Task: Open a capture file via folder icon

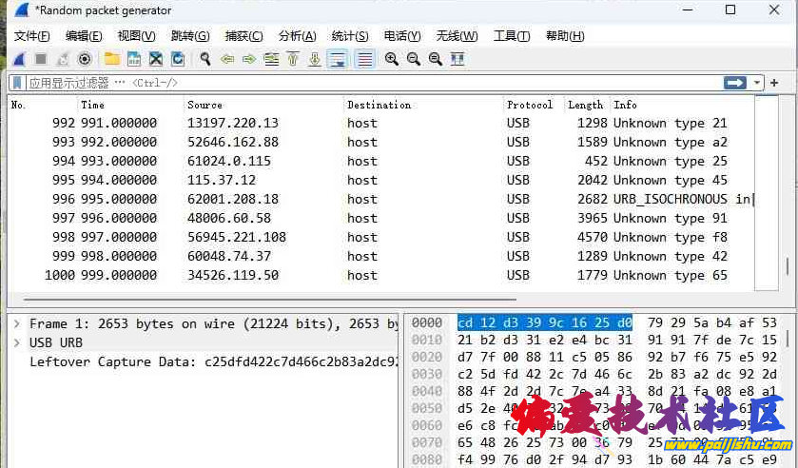Action: tap(112, 59)
